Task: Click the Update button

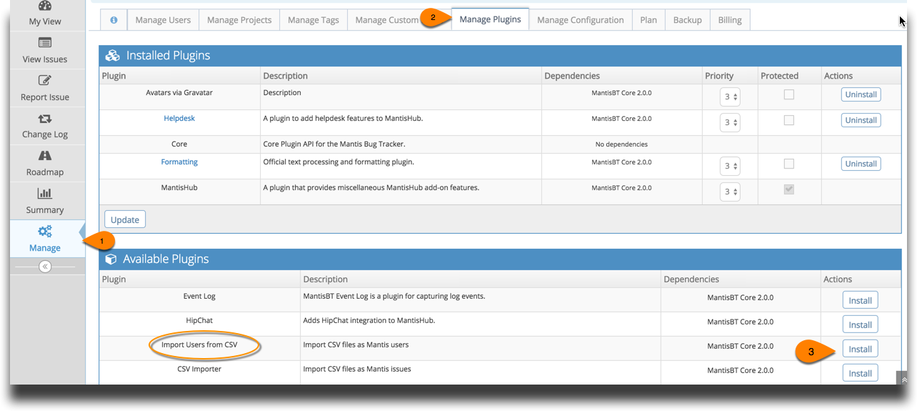Action: 125,219
